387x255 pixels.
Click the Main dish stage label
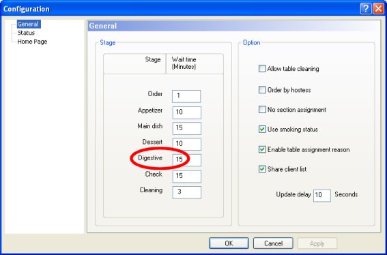pos(149,126)
